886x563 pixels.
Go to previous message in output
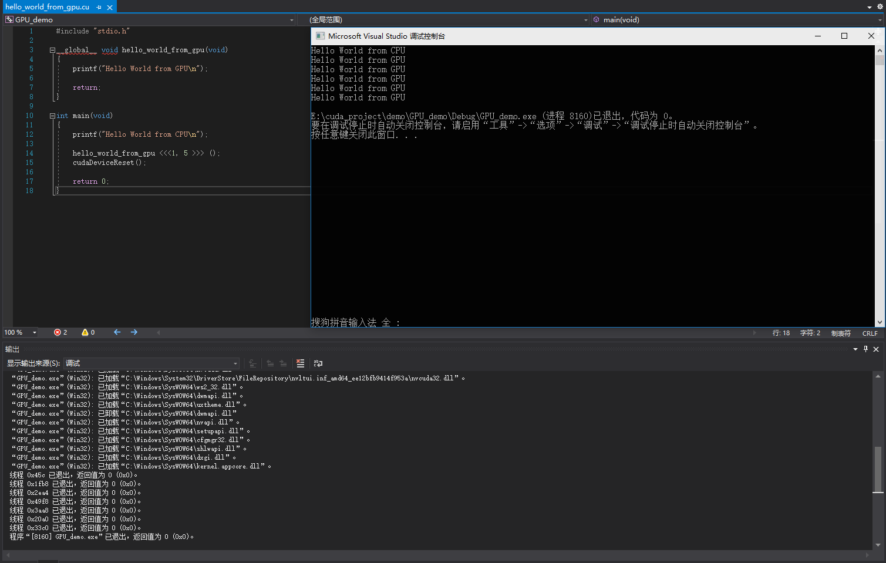(270, 363)
